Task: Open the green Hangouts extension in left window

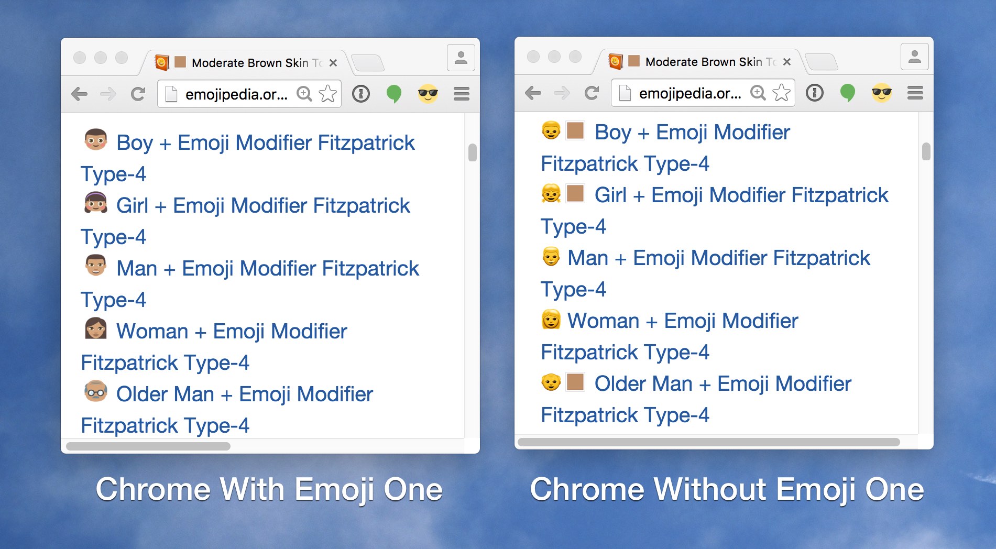Action: pos(393,94)
